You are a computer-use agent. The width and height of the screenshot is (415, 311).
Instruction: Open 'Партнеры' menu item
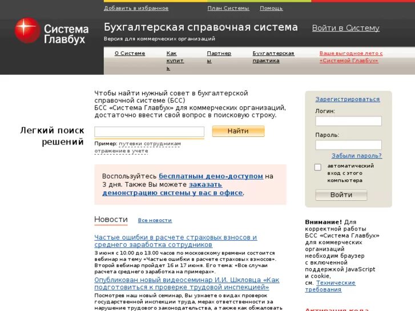pos(219,57)
